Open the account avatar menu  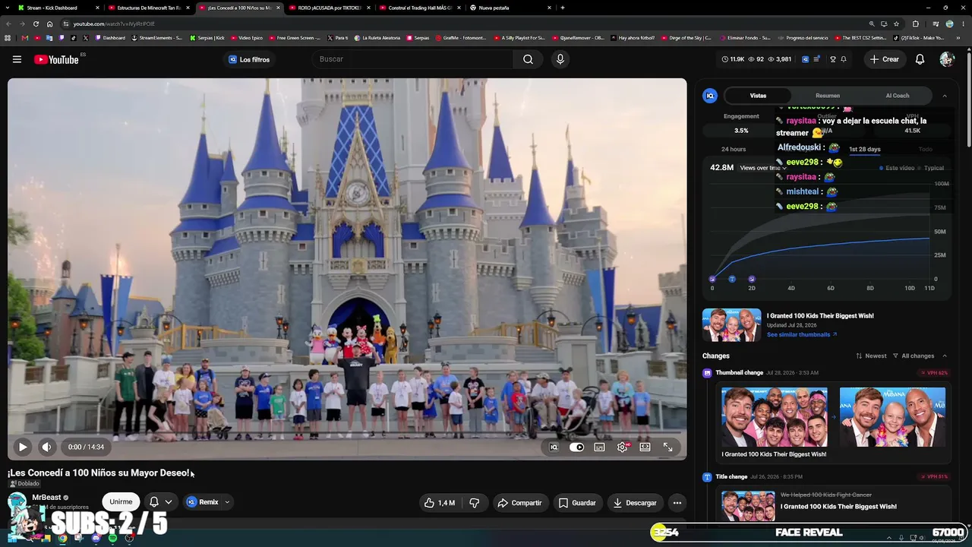pos(946,59)
